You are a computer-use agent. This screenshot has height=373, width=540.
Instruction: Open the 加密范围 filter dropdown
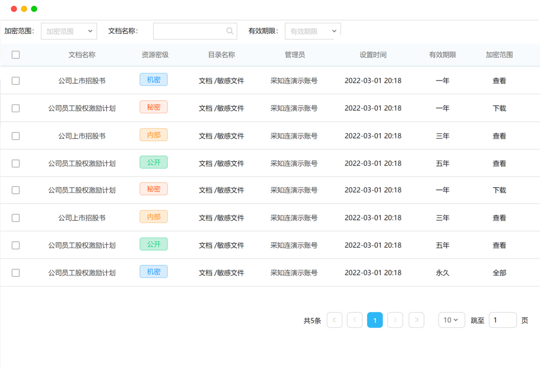pos(69,31)
